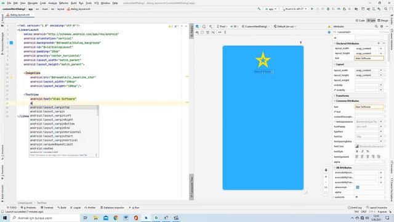This screenshot has height=222, width=394.
Task: Collapse the Common Attributes section
Action: 335,101
